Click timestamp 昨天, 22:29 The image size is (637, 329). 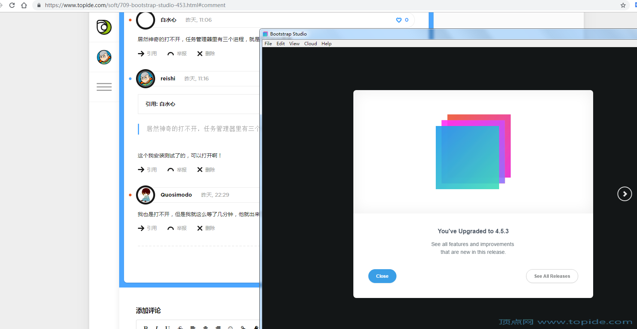[215, 195]
